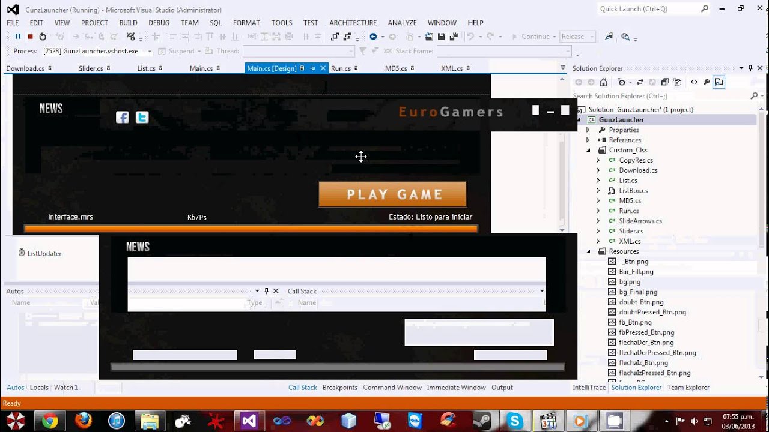Open Visual Studio from the taskbar
The image size is (769, 432).
coord(249,421)
